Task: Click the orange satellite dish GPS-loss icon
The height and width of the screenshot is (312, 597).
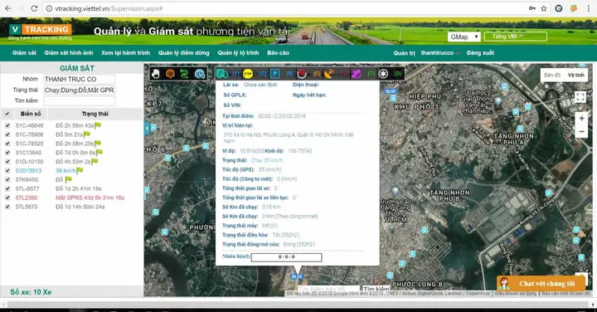Action: 329,74
